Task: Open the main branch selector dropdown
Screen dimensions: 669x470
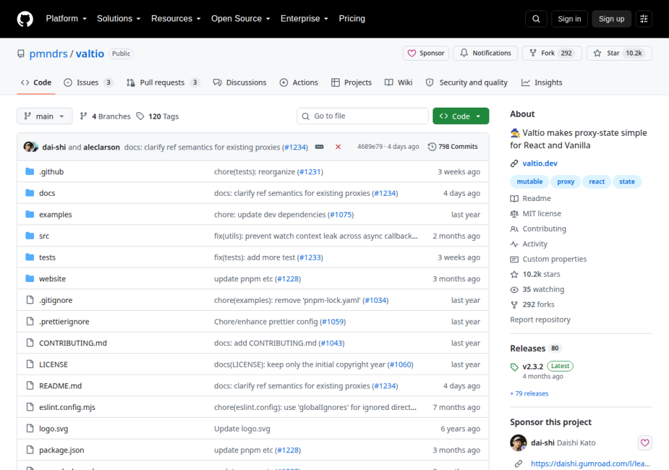Action: point(44,116)
